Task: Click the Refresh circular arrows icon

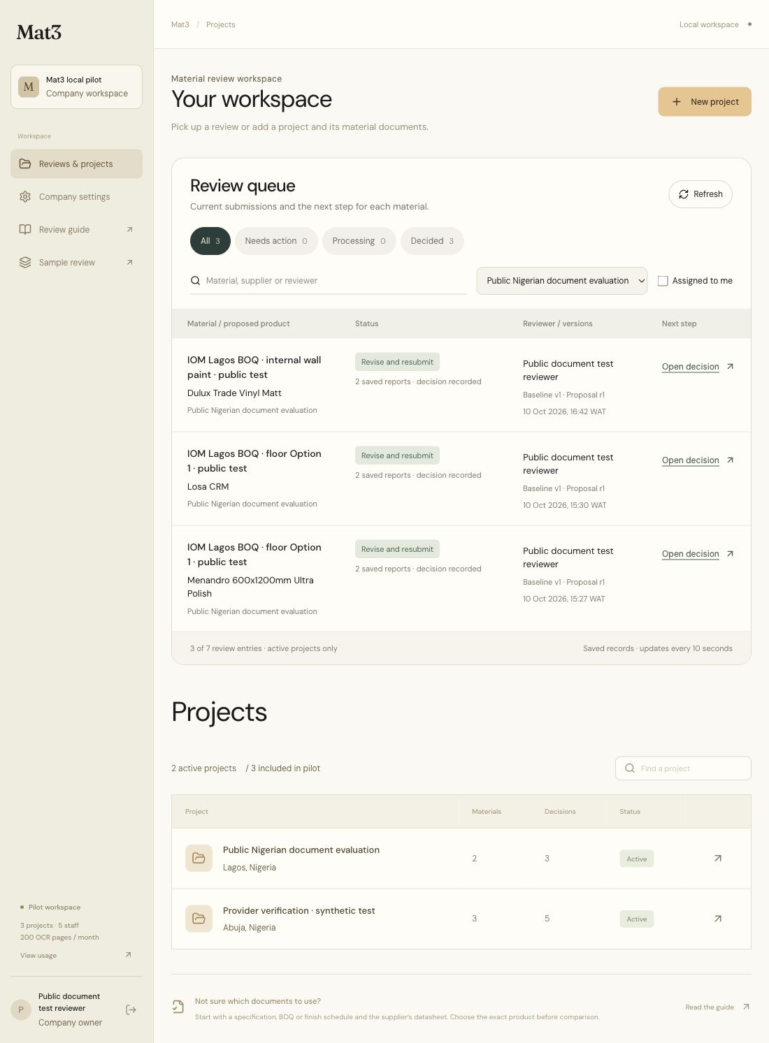Action: [684, 194]
